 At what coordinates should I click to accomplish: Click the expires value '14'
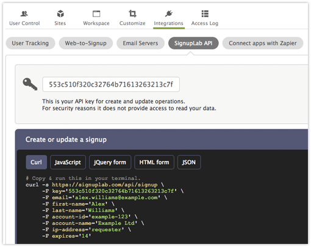pos(85,236)
